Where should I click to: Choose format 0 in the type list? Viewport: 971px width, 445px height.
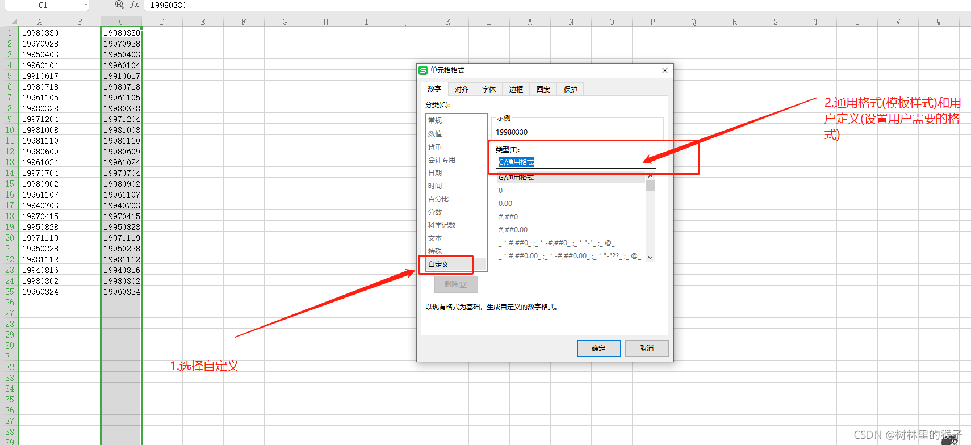[x=571, y=191]
